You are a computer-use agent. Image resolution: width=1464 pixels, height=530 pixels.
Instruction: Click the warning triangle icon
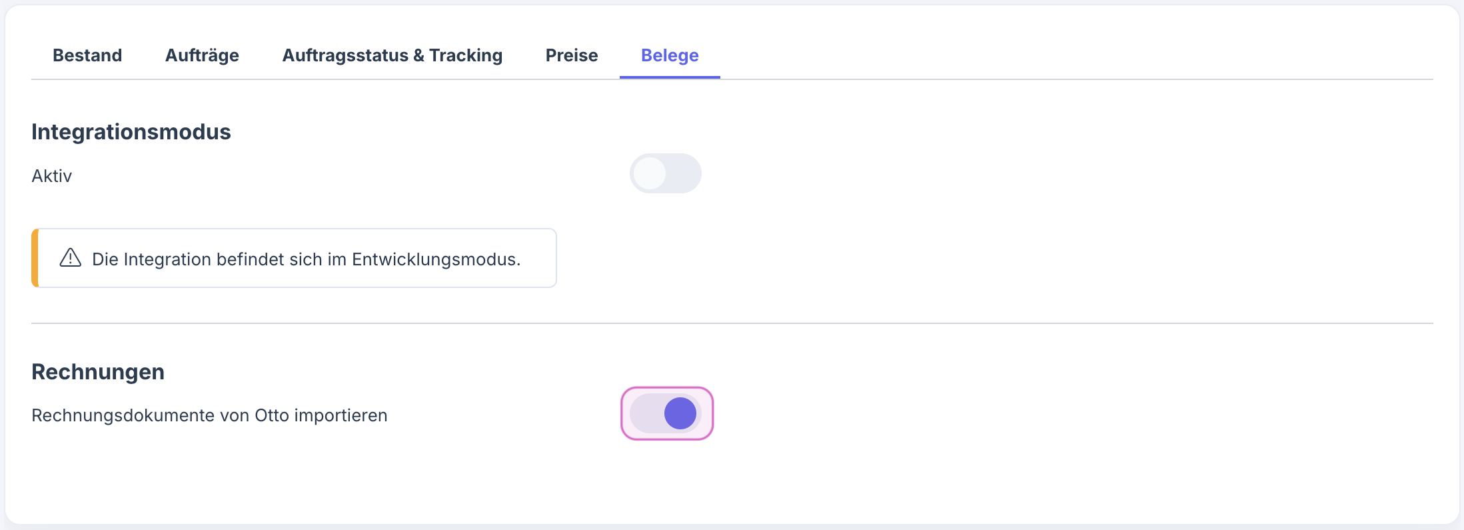click(x=70, y=258)
